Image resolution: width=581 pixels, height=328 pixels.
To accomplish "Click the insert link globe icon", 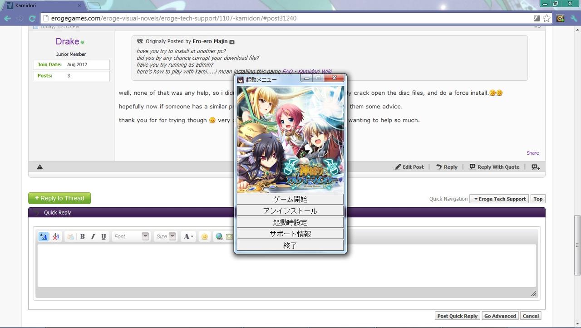I will coord(219,236).
